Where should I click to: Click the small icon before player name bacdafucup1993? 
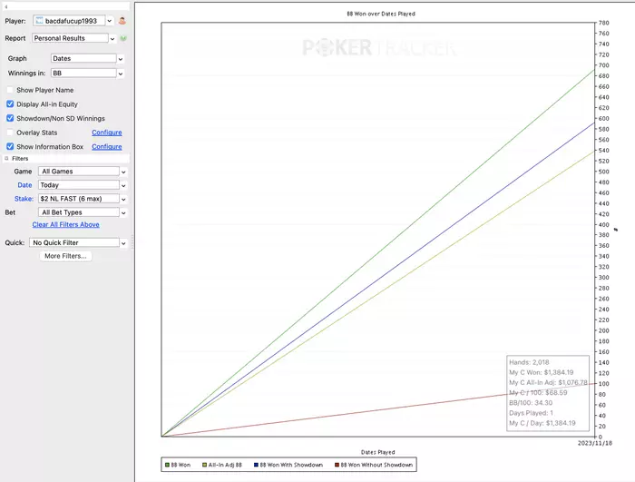coord(39,20)
